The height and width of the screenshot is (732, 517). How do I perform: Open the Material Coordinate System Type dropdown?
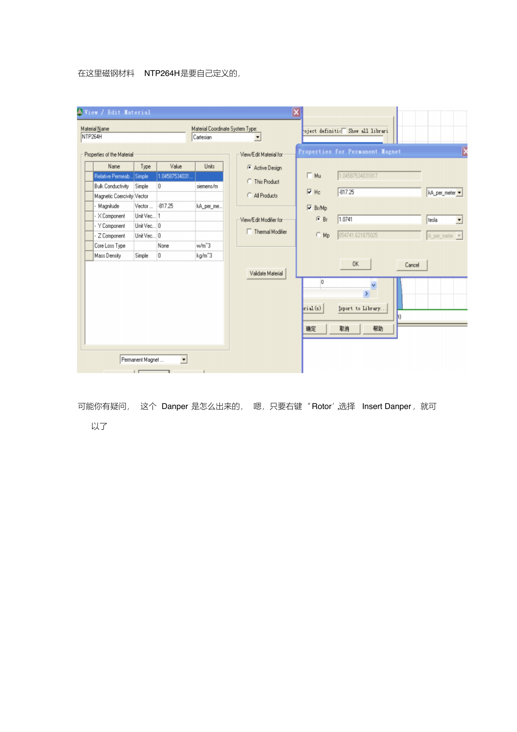tap(258, 137)
